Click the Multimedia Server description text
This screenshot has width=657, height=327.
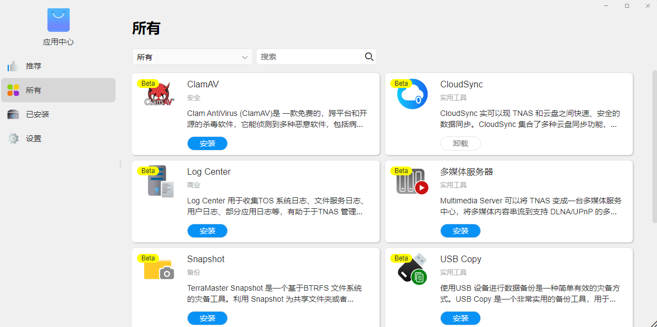[530, 207]
